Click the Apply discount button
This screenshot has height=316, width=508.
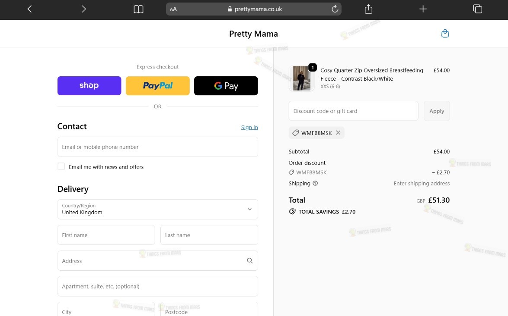pyautogui.click(x=437, y=111)
